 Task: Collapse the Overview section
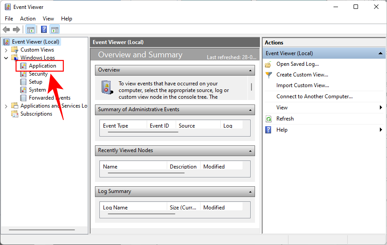click(251, 70)
